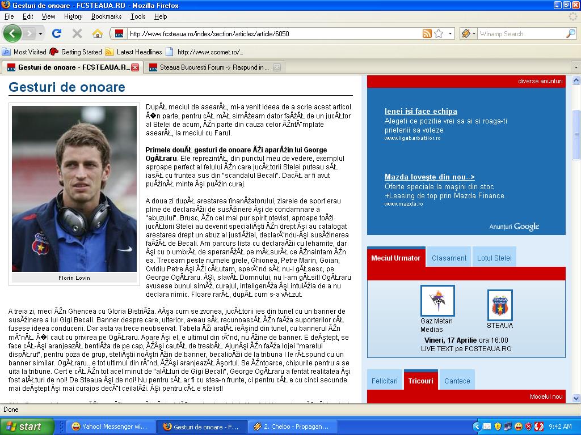Click the Gaz Metan Medias team logo

pyautogui.click(x=437, y=300)
